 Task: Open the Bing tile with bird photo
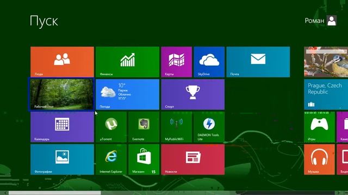point(326,62)
